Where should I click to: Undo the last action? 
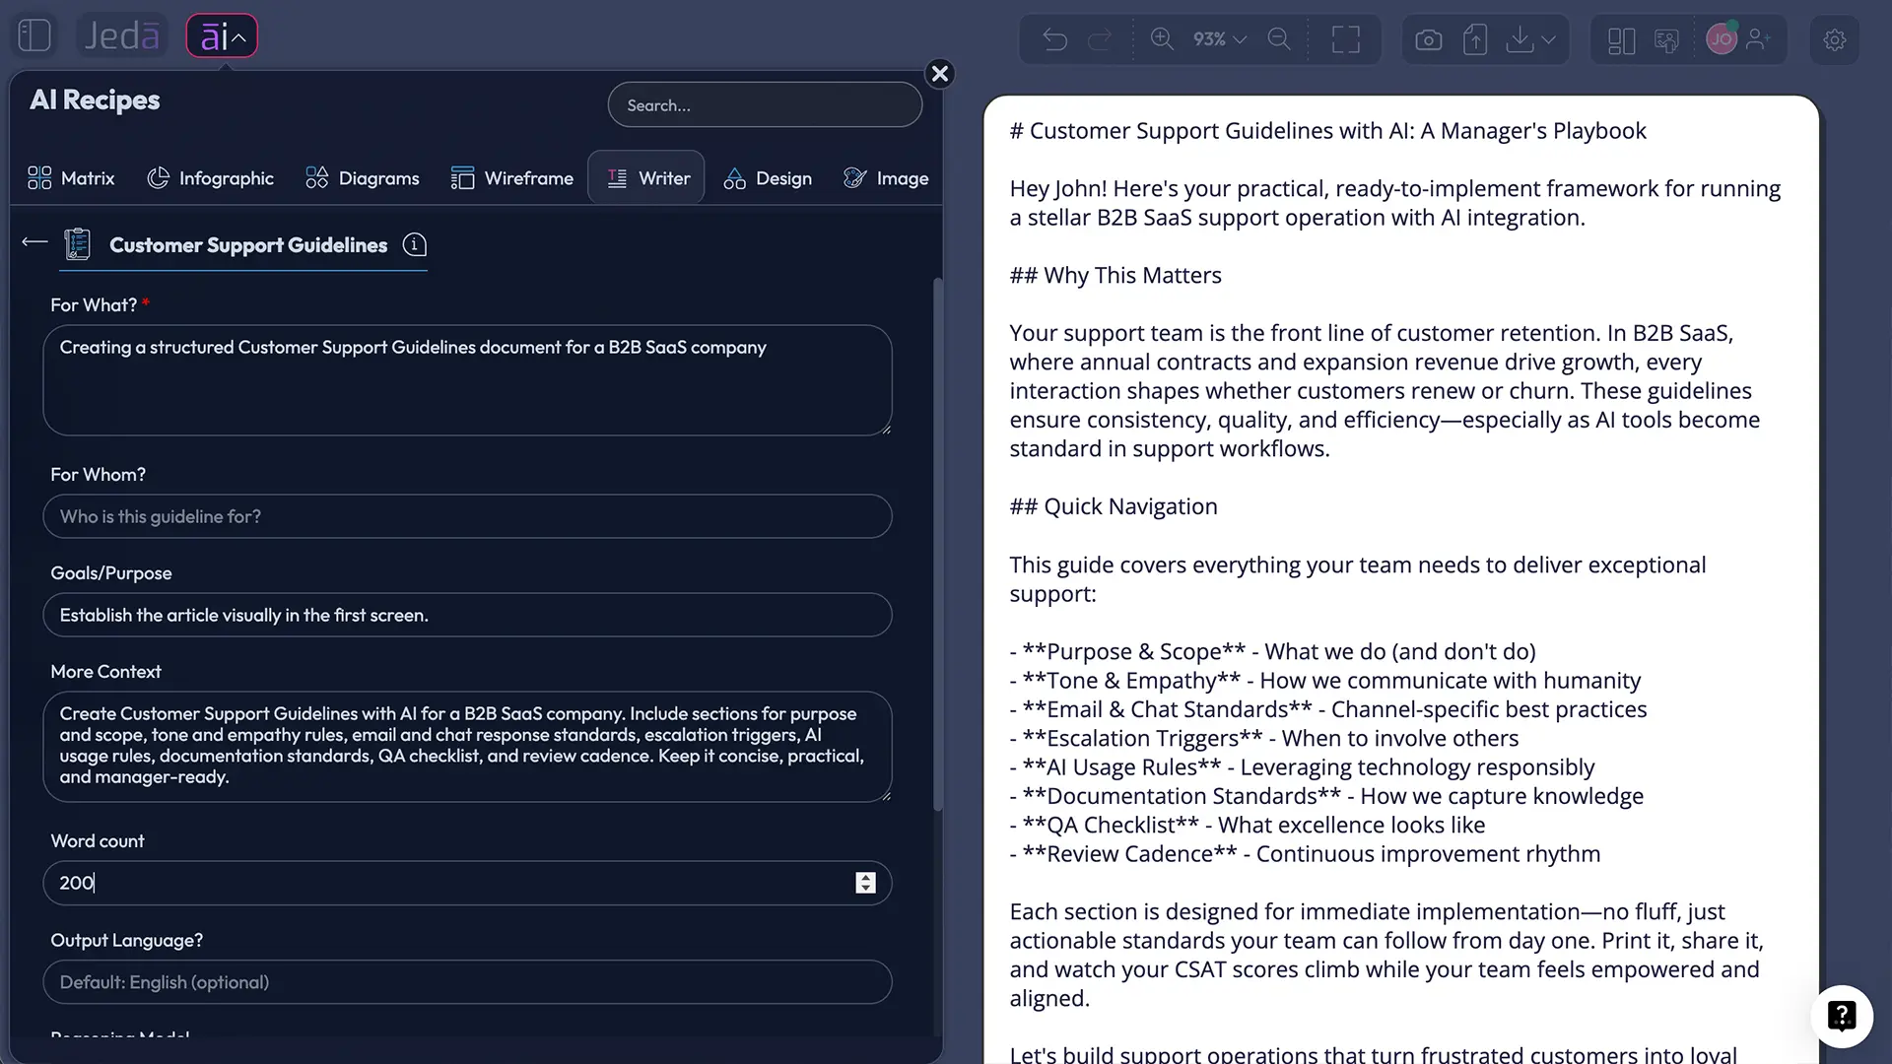point(1054,39)
